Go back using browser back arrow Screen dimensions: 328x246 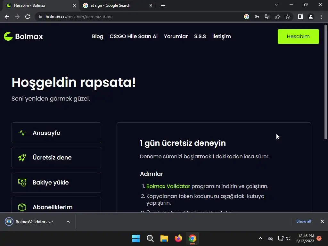point(7,17)
